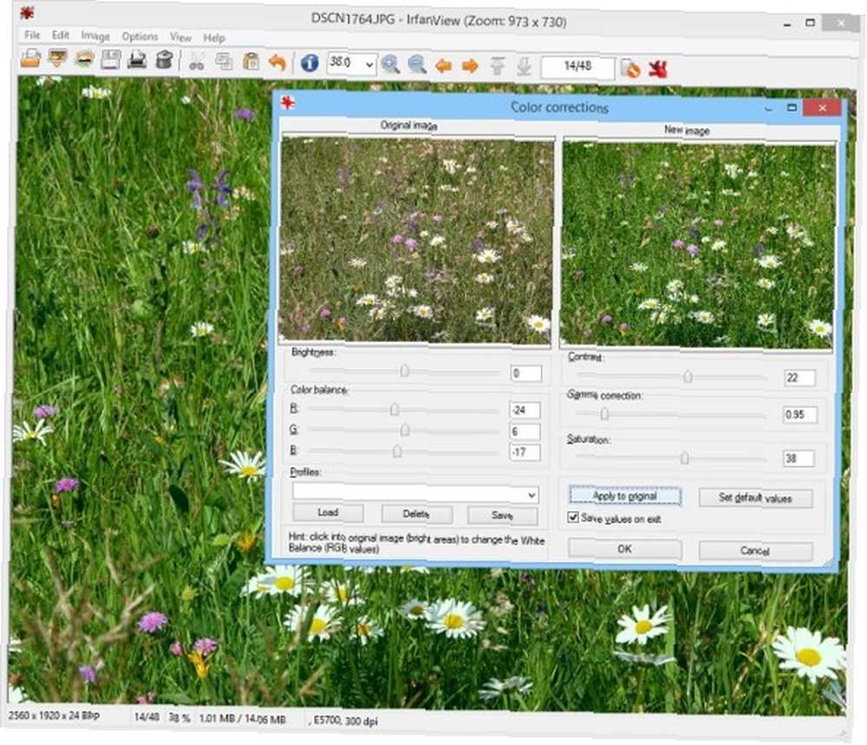This screenshot has width=867, height=745.
Task: Click the Contrast slider handle
Action: (x=688, y=376)
